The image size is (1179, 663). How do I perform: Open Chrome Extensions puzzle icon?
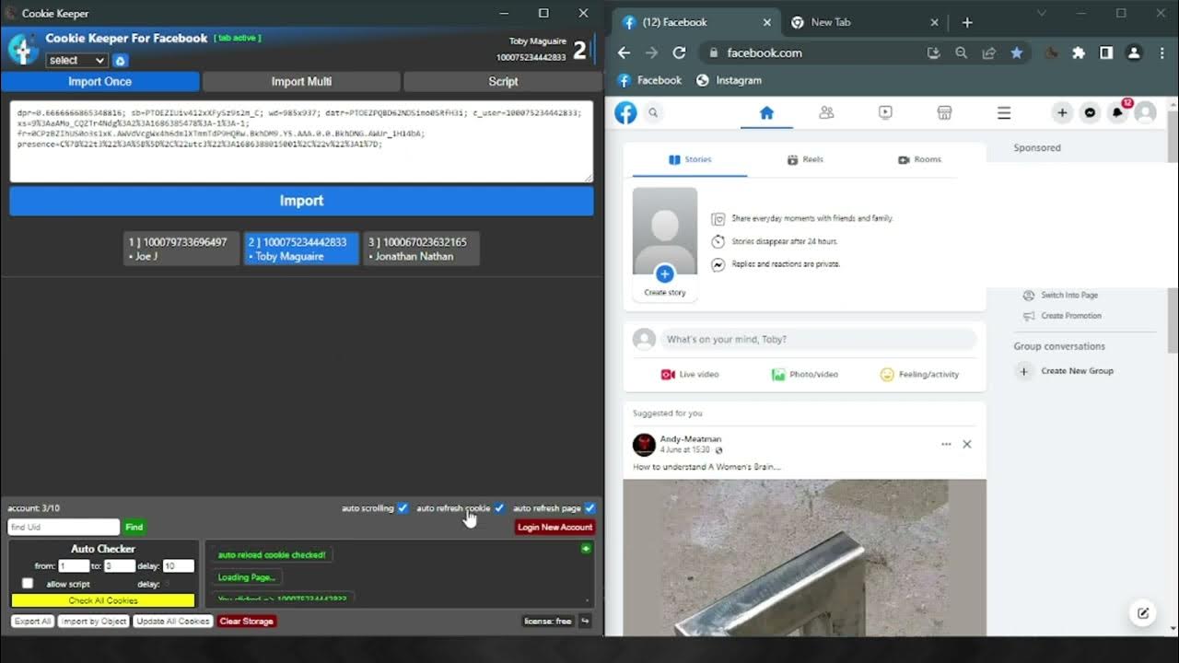(1079, 52)
